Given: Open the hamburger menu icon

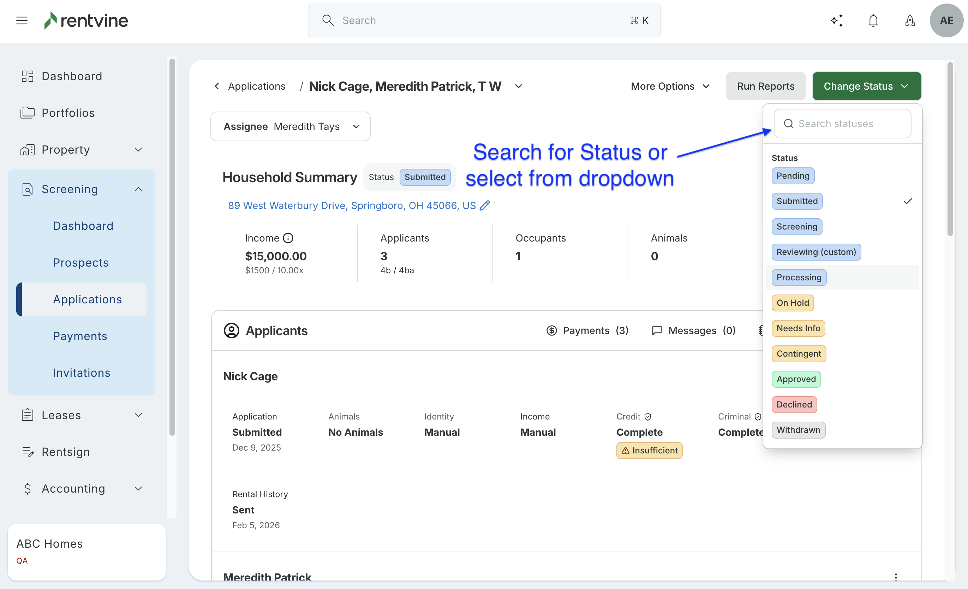Looking at the screenshot, I should coord(22,20).
